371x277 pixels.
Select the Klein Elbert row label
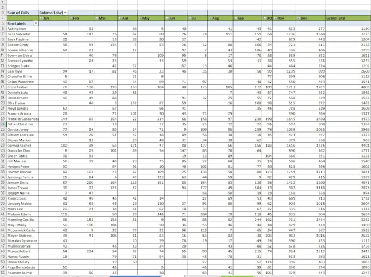point(22,198)
